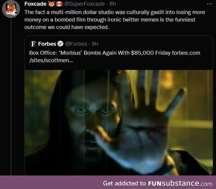Click the thread line below the avatar
The height and width of the screenshot is (189, 216).
(11, 97)
